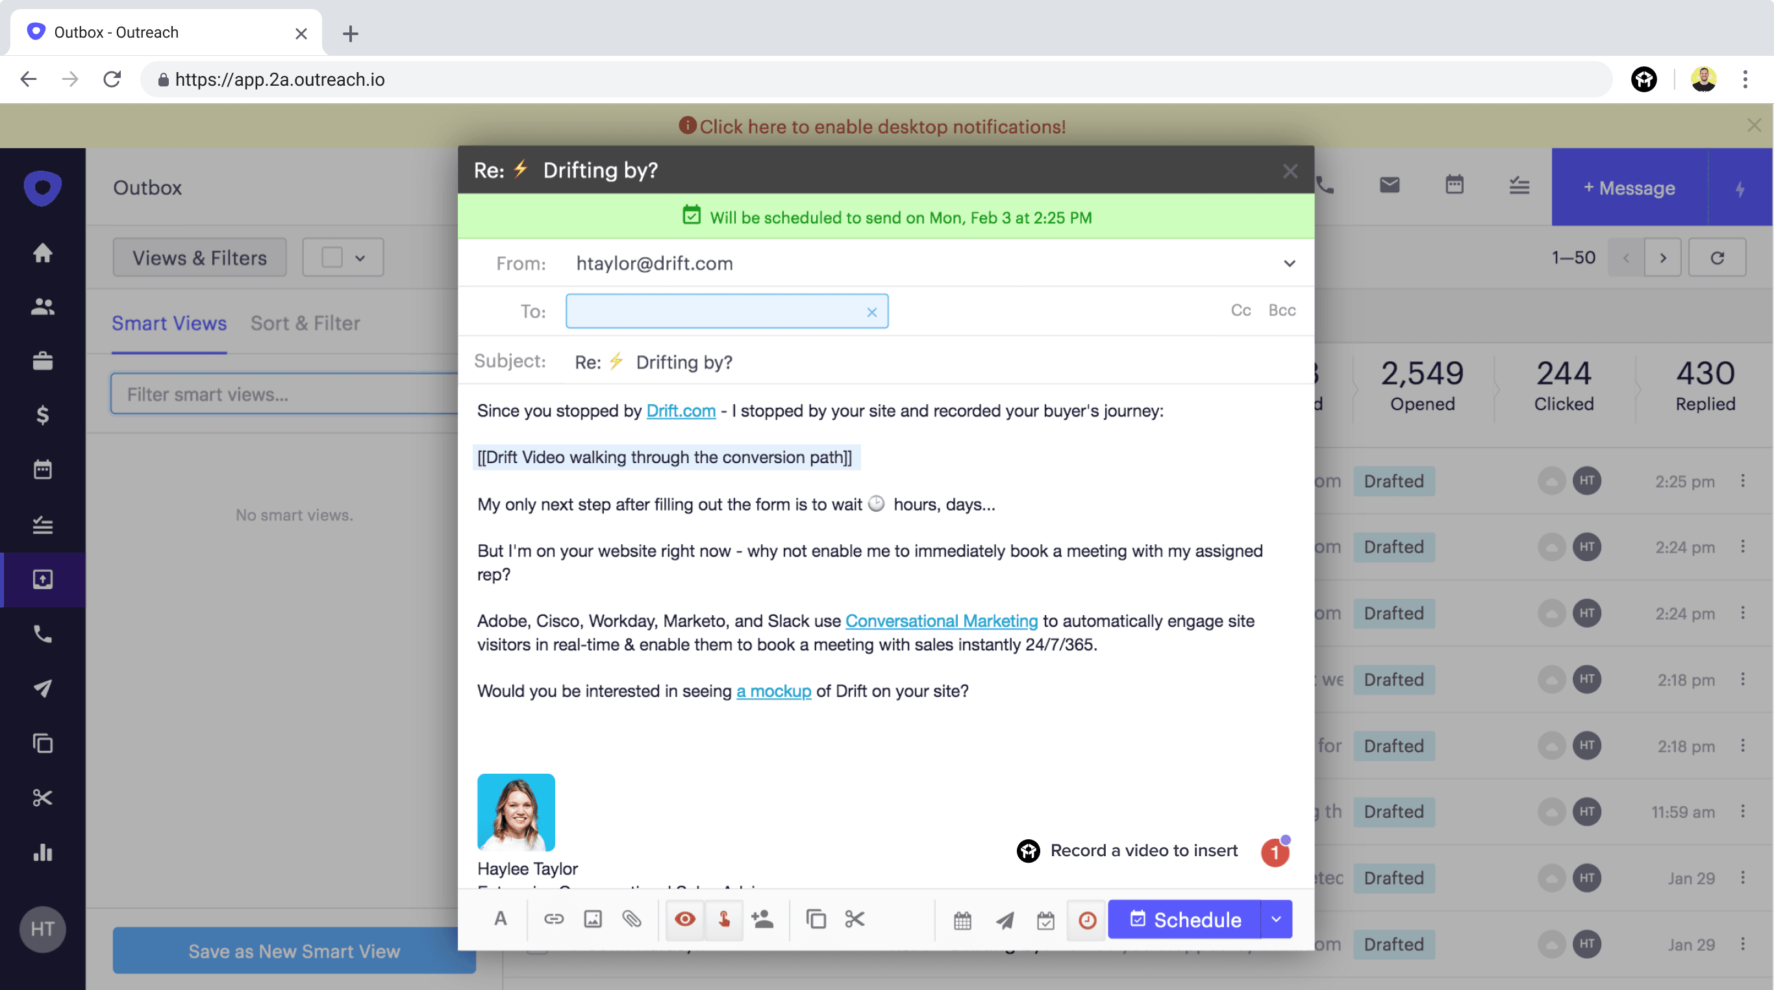1774x990 pixels.
Task: Check the select-all checkbox near Views & Filters
Action: pos(332,258)
